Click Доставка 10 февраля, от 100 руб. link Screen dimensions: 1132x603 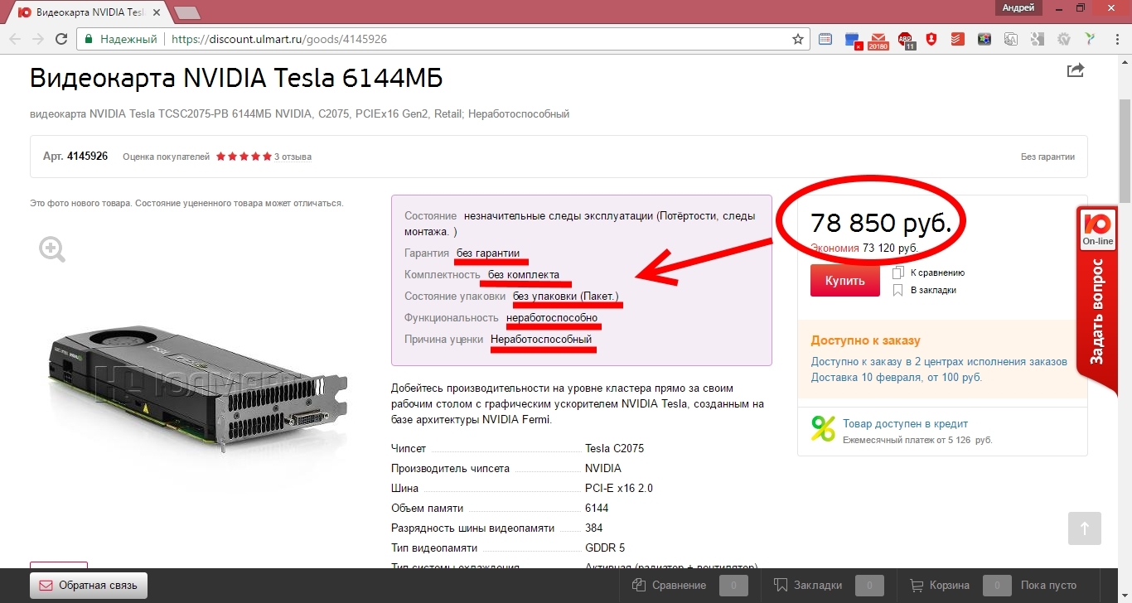tap(897, 377)
